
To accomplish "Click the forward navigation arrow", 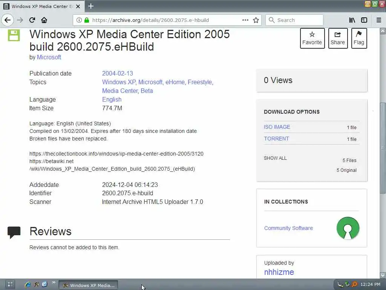I will click(x=20, y=20).
